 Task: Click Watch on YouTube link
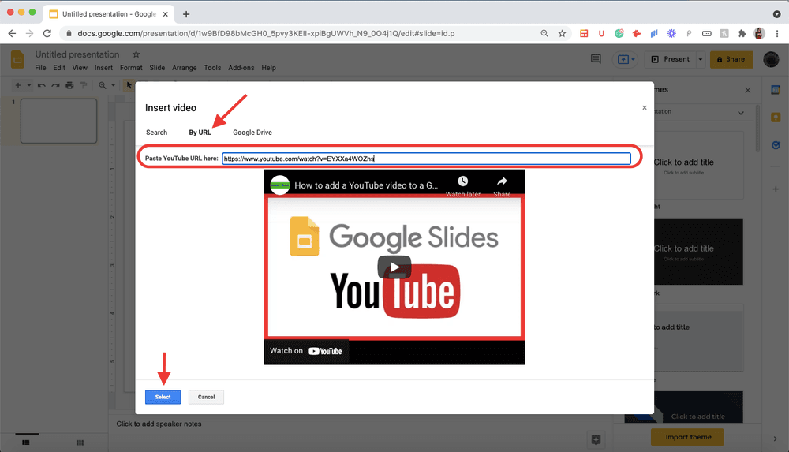[x=306, y=351]
